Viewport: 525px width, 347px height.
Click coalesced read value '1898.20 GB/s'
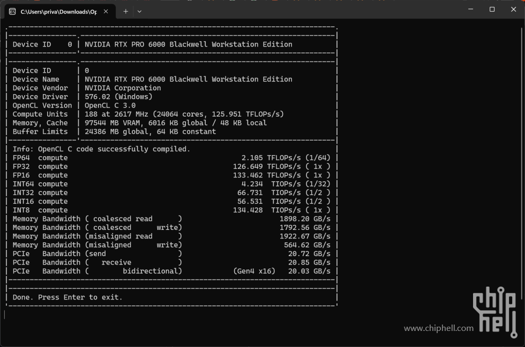(305, 219)
